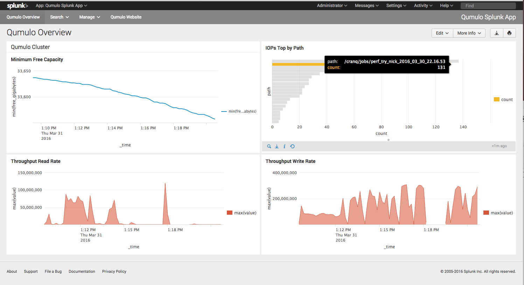The image size is (524, 285).
Task: Click File a Bug link
Action: pos(53,271)
